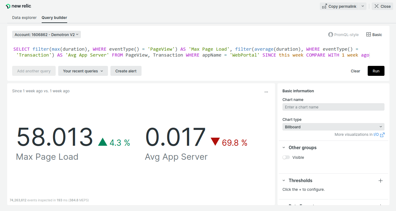Clear the current query
The height and width of the screenshot is (211, 396).
(355, 71)
